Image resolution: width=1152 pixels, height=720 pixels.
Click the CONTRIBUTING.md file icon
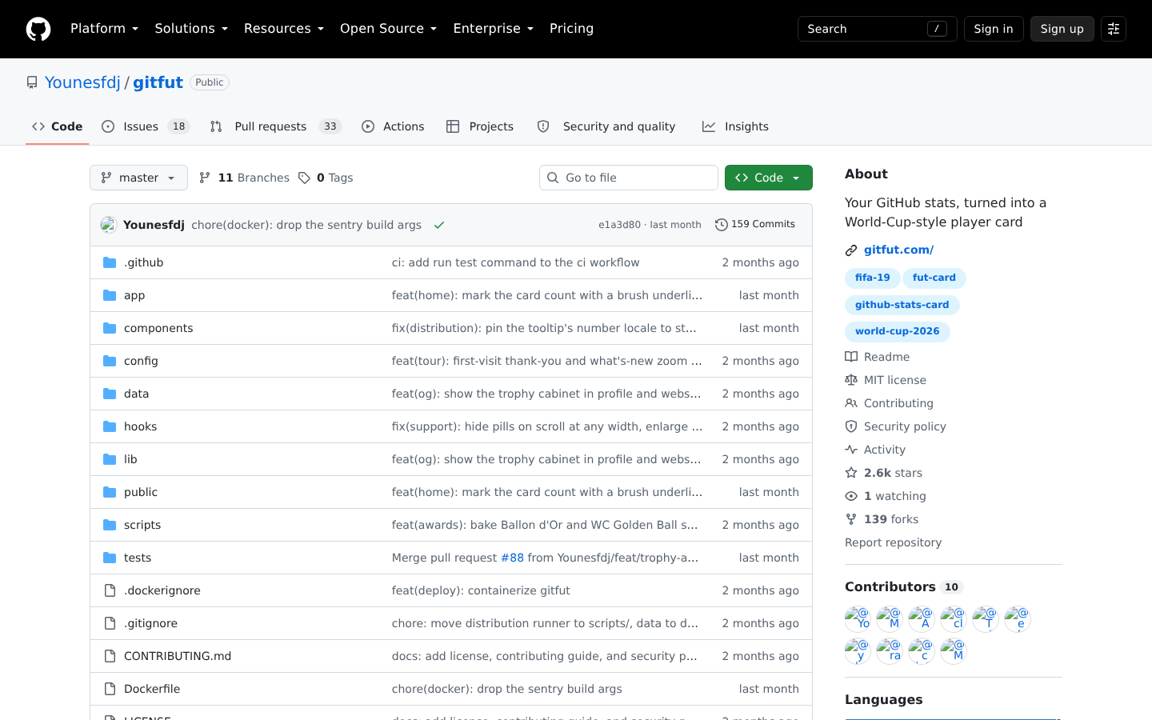tap(110, 656)
